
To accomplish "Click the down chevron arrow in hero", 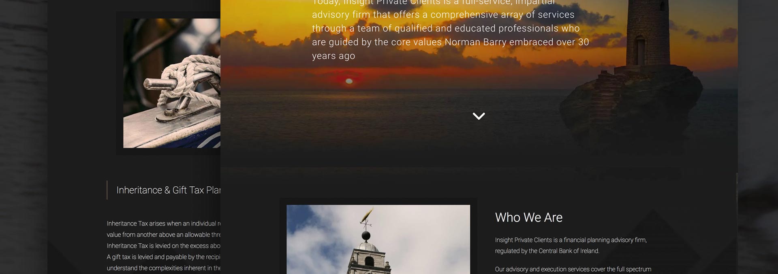I will 479,116.
